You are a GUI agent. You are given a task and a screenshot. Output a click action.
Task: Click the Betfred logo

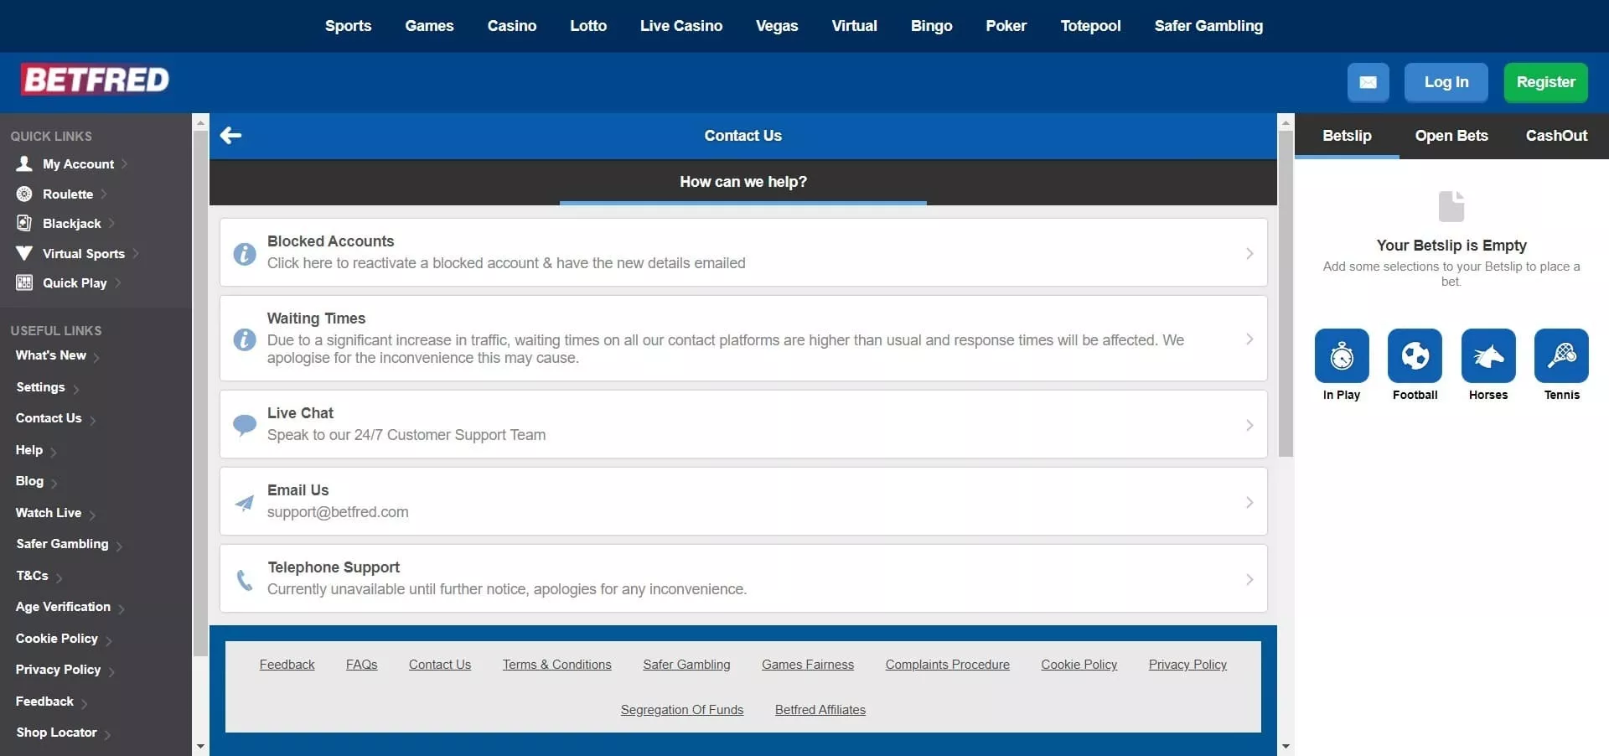pos(96,80)
